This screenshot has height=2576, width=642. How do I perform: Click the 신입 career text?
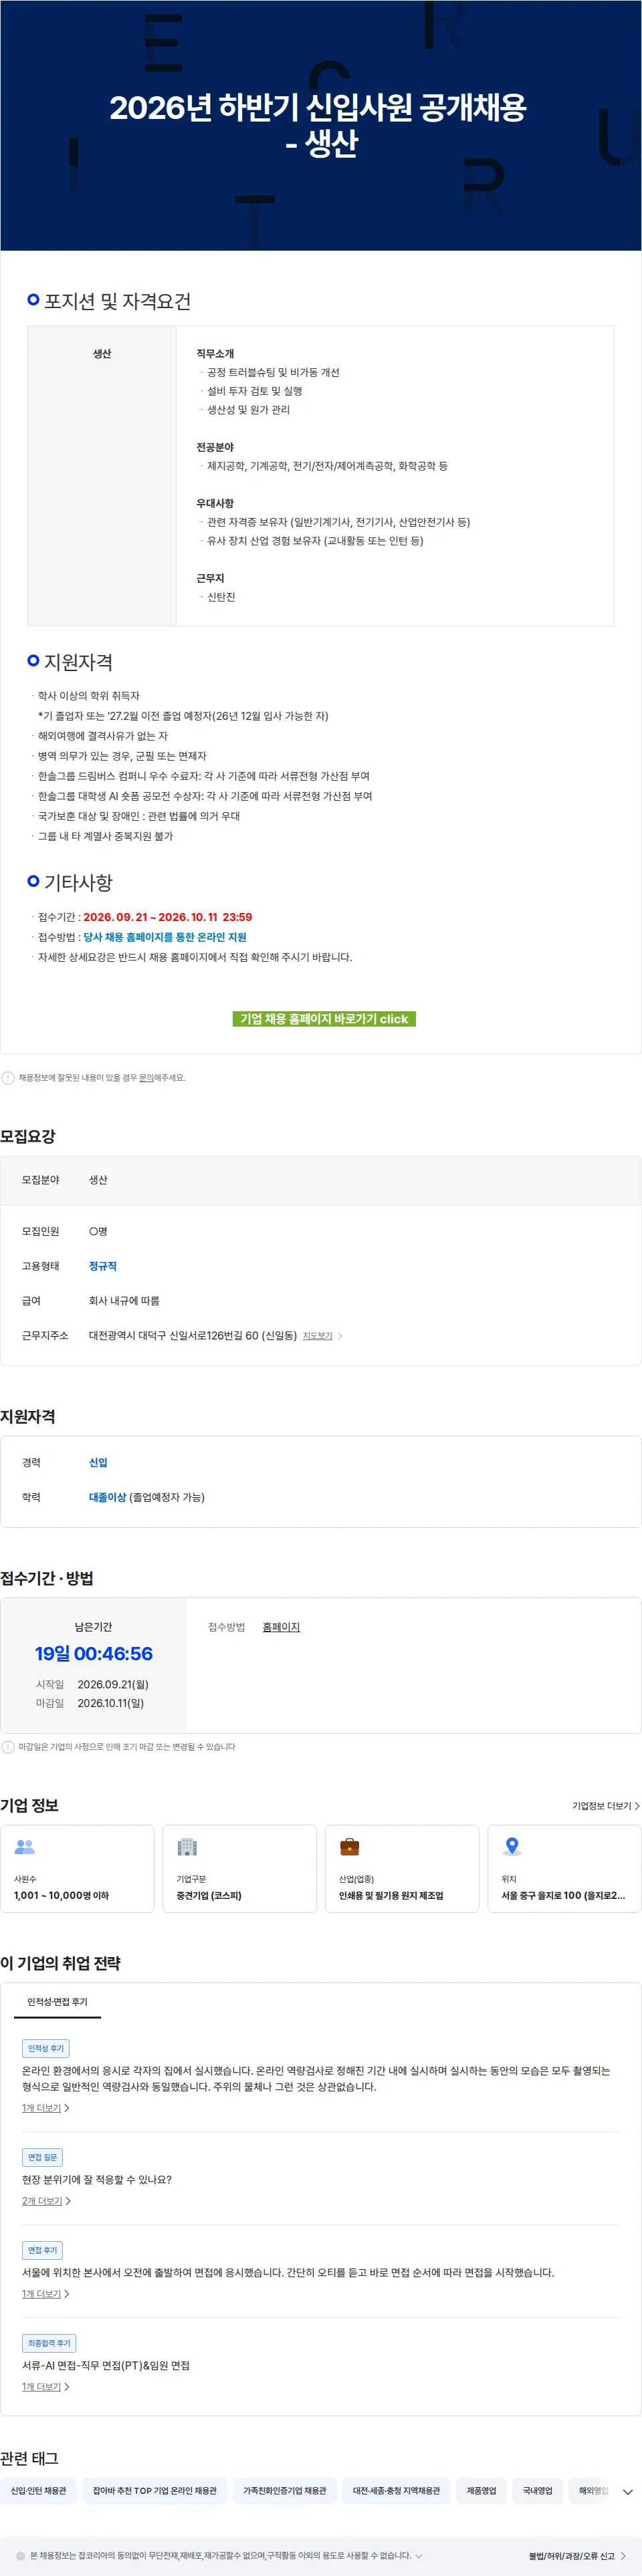(x=98, y=1462)
